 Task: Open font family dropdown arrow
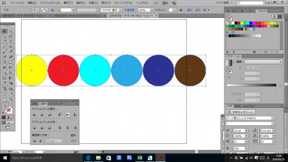click(x=274, y=118)
